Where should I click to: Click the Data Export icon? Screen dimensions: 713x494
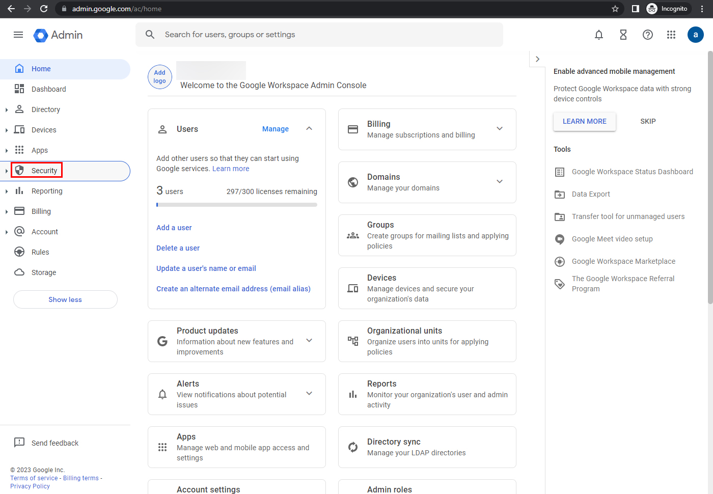[560, 194]
